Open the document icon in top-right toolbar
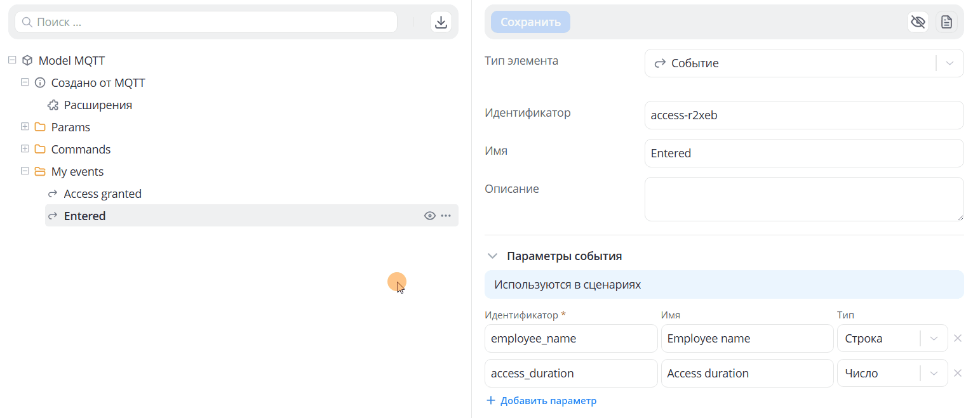The height and width of the screenshot is (418, 973). [x=946, y=22]
